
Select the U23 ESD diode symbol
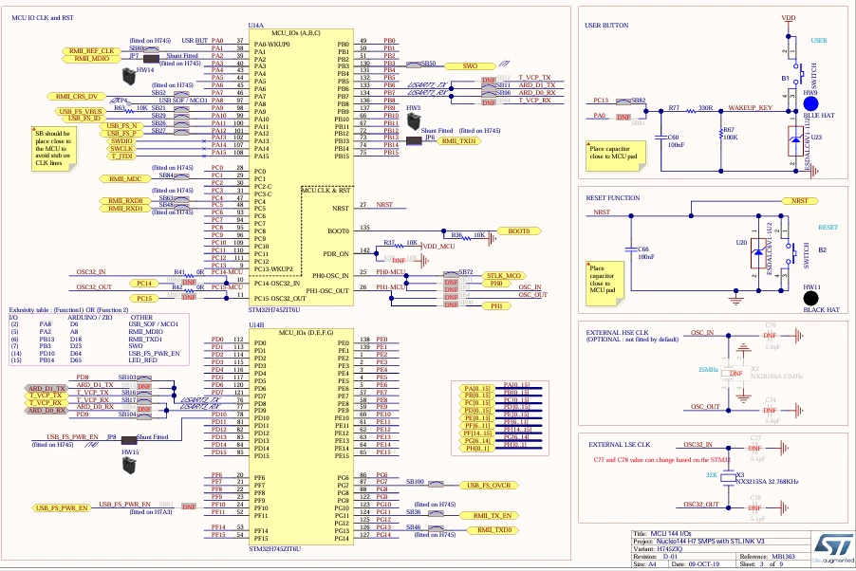coord(795,140)
